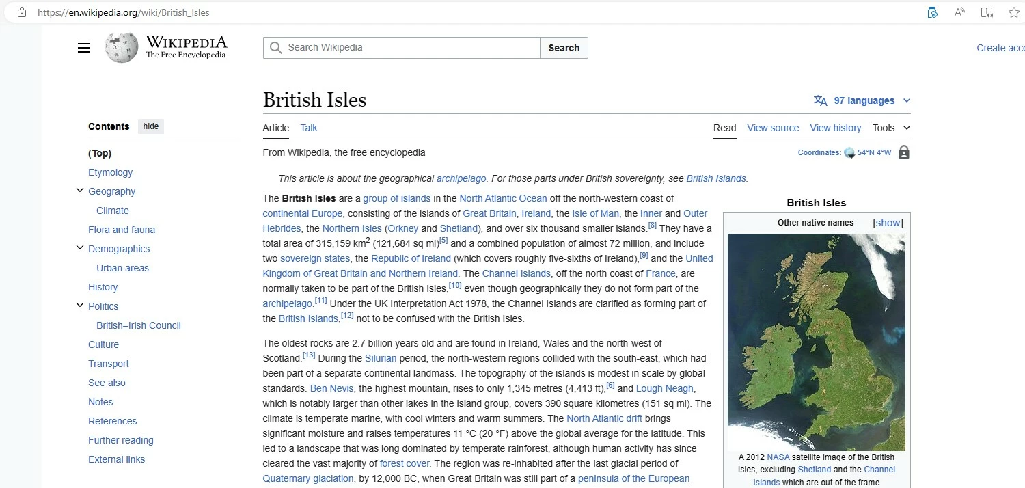Go to Notes section
Viewport: 1025px width, 488px height.
coord(100,402)
